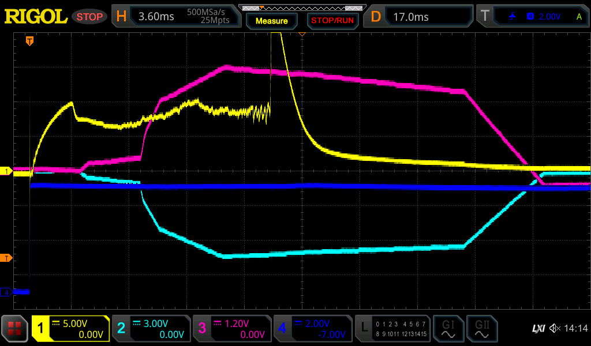Click the GII waveform generator icon
The height and width of the screenshot is (346, 591).
tap(481, 329)
